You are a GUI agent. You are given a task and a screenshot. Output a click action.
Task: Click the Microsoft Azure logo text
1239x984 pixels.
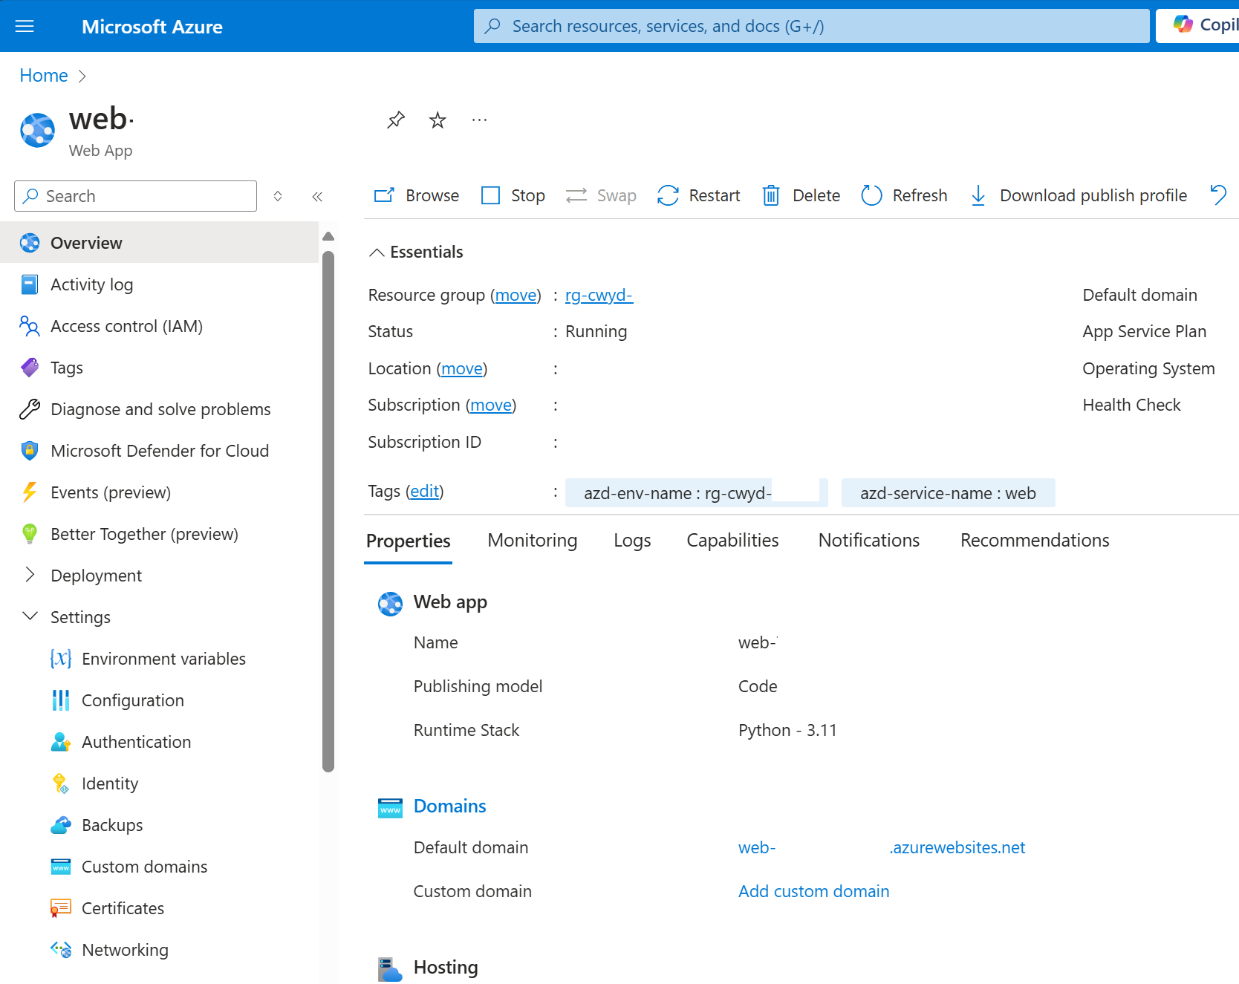point(152,27)
